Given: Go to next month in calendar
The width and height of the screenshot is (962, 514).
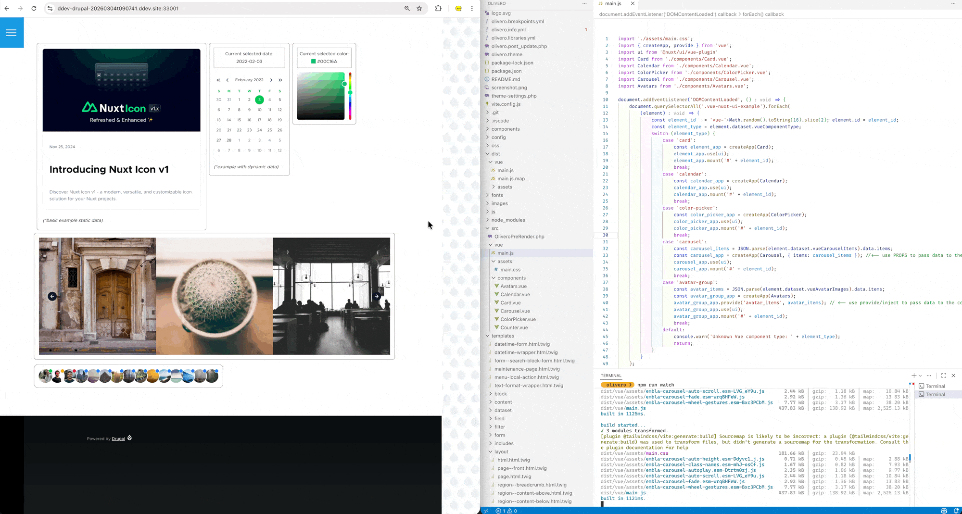Looking at the screenshot, I should pos(271,80).
